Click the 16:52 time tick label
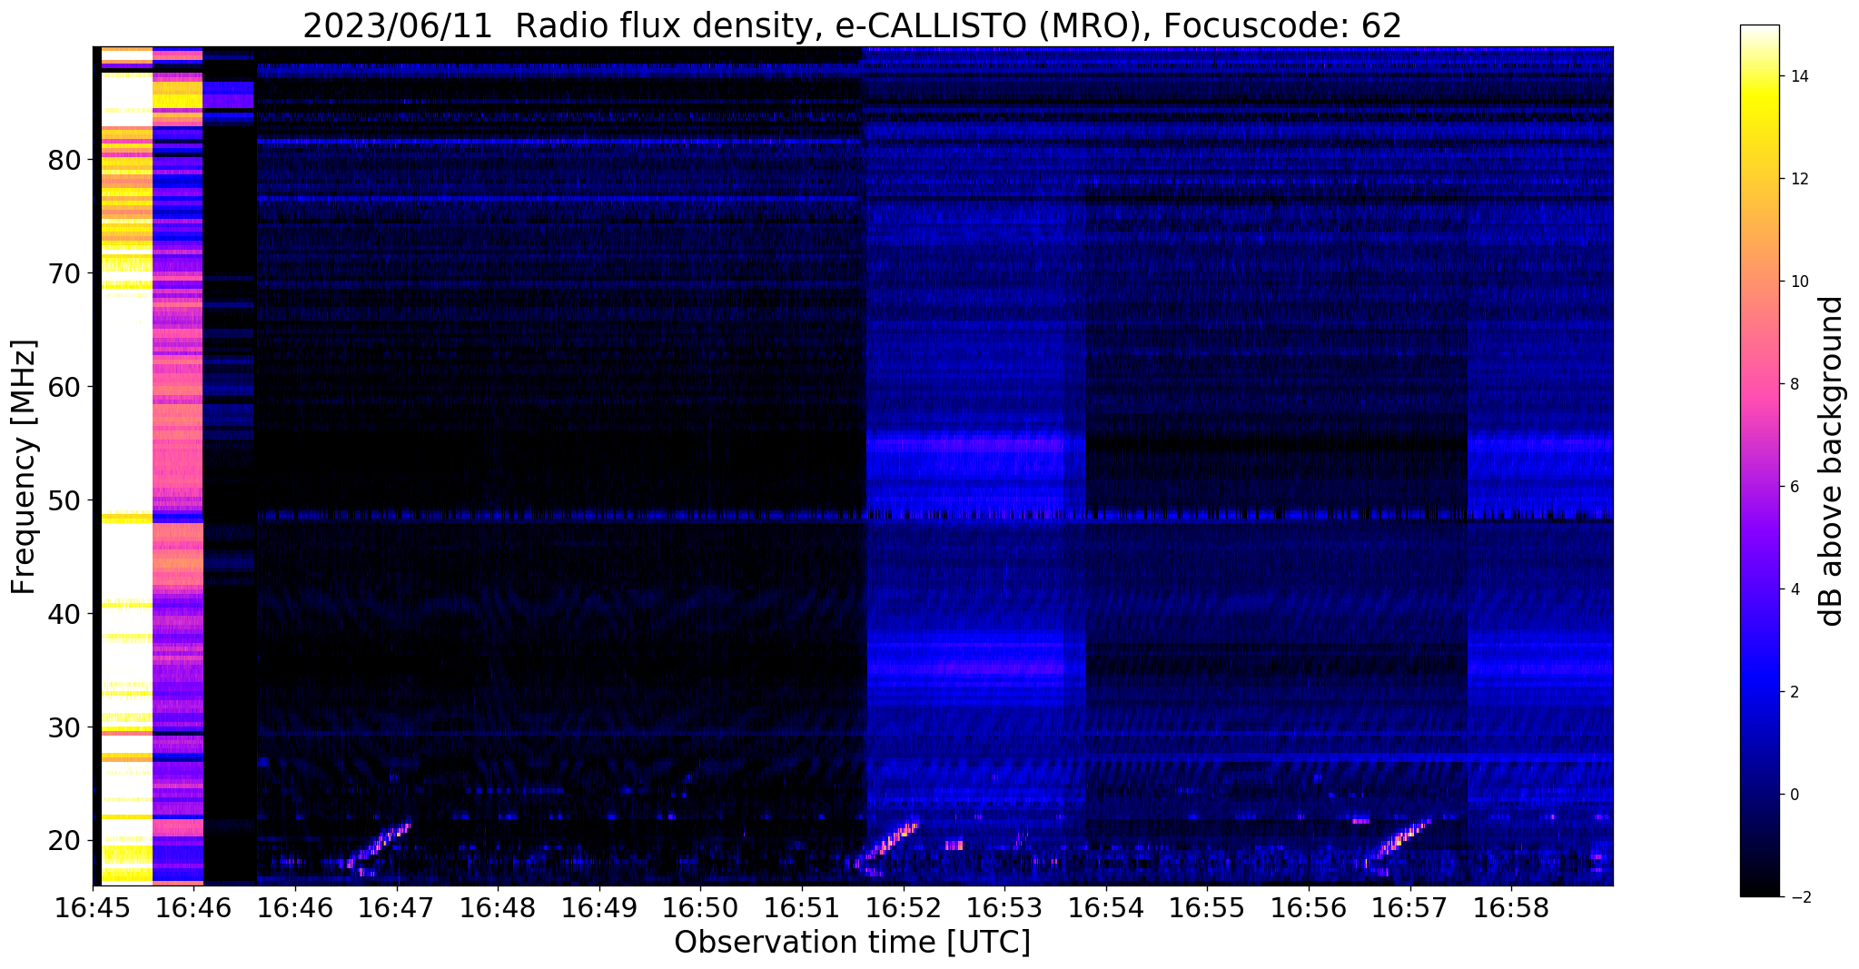This screenshot has width=1859, height=969. click(903, 908)
